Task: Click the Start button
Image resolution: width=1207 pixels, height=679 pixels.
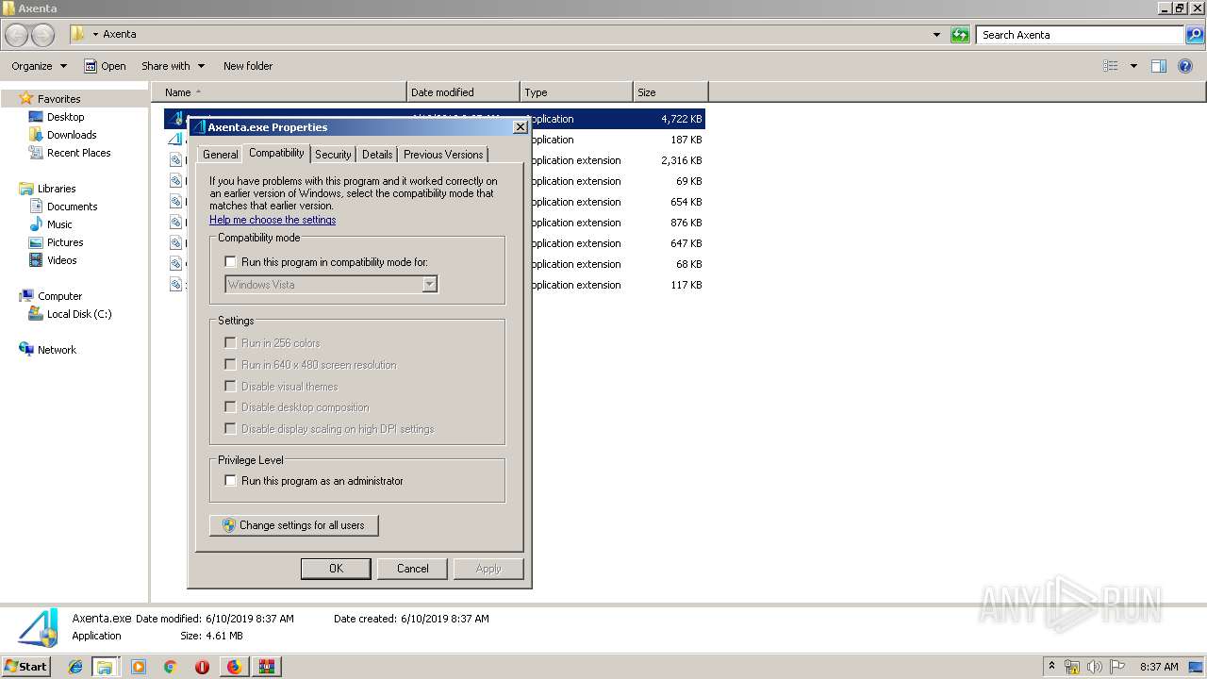Action: 26,667
